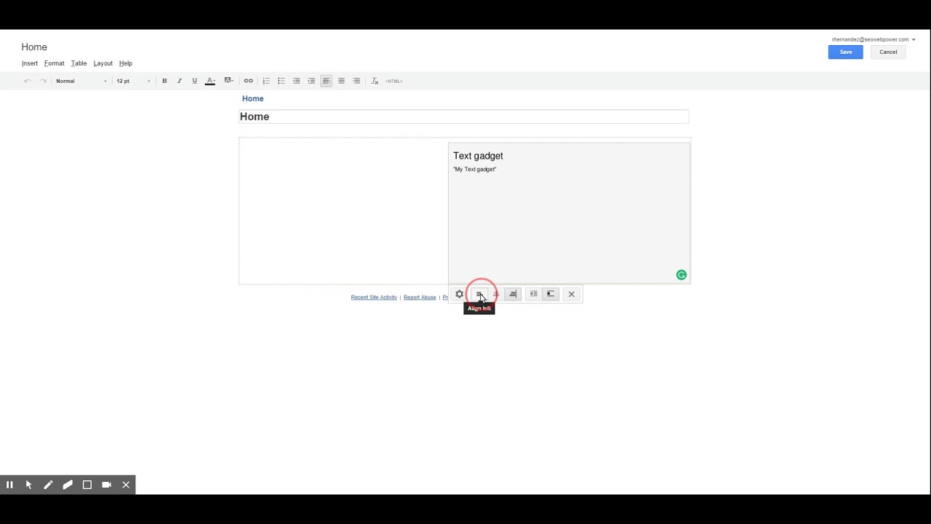Select the recorder's pencil tool
The image size is (931, 524).
48,485
